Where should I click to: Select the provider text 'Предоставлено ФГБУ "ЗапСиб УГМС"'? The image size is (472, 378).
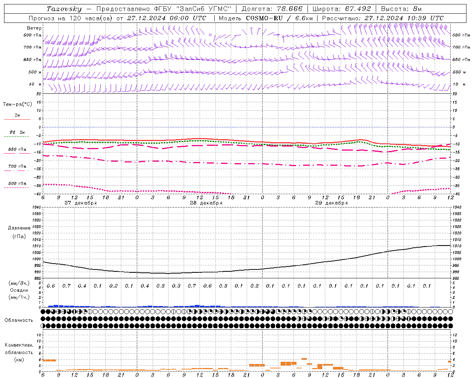tap(164, 9)
